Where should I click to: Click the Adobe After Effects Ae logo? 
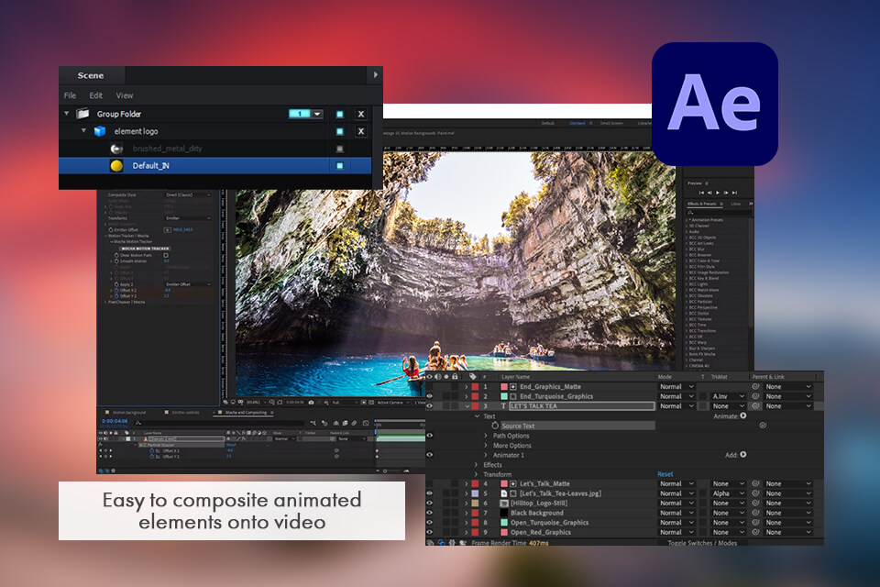(714, 104)
